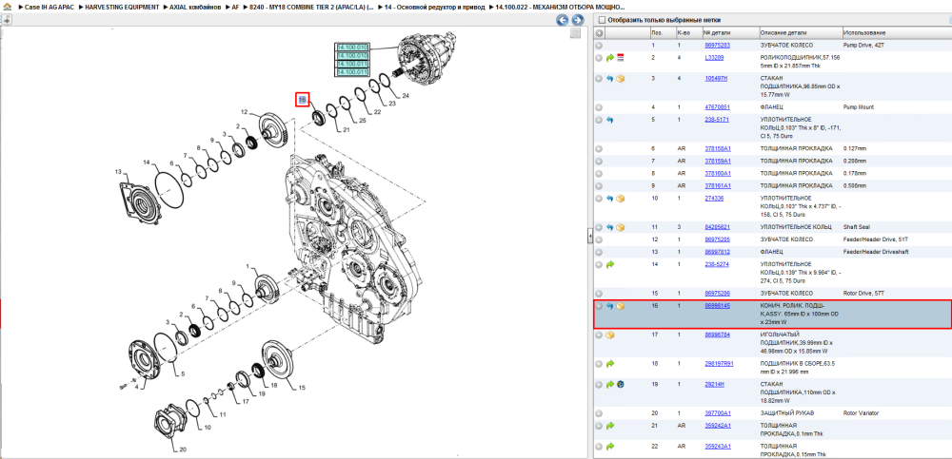Viewport: 952px width, 459px height.
Task: Select the usage cell Shaft Seal
Action: (x=857, y=227)
